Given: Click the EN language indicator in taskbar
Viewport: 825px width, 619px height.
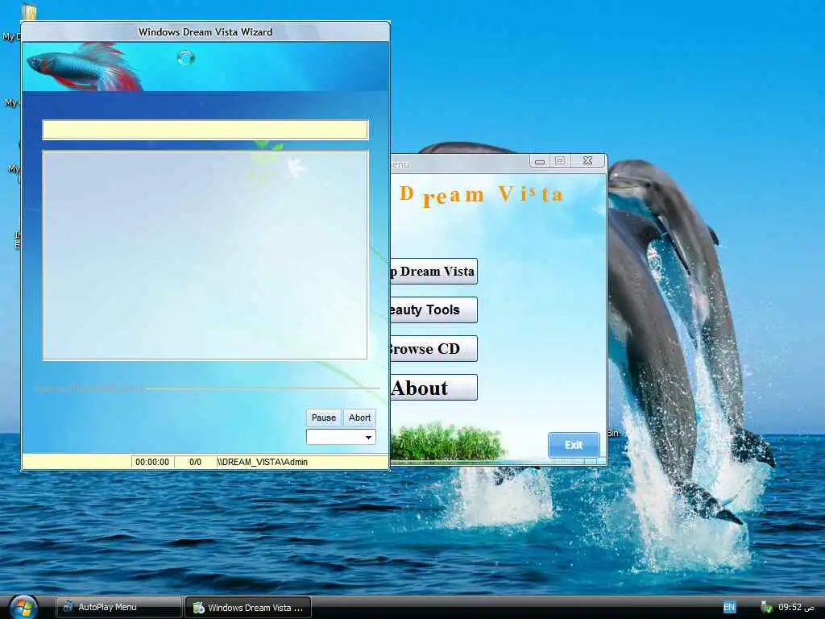Looking at the screenshot, I should 728,608.
